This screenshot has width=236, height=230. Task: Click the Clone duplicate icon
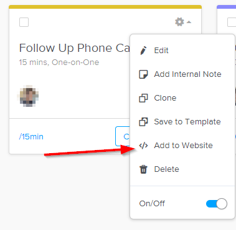[x=143, y=98]
